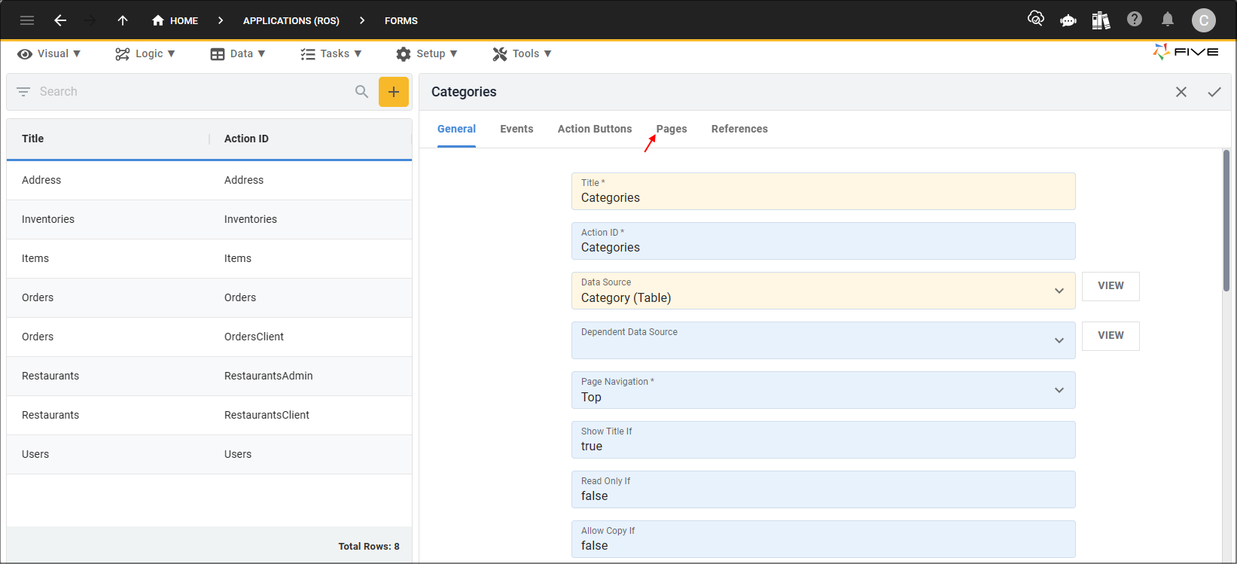Switch to the Pages tab
Viewport: 1237px width, 564px height.
[x=672, y=129]
